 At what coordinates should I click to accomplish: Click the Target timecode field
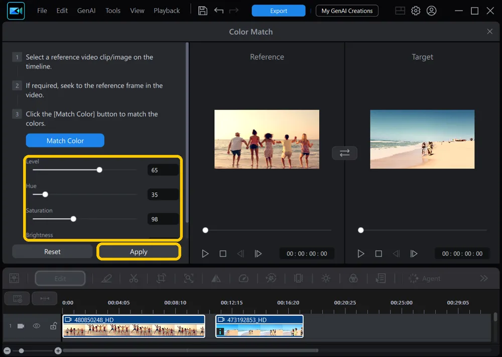pos(462,254)
